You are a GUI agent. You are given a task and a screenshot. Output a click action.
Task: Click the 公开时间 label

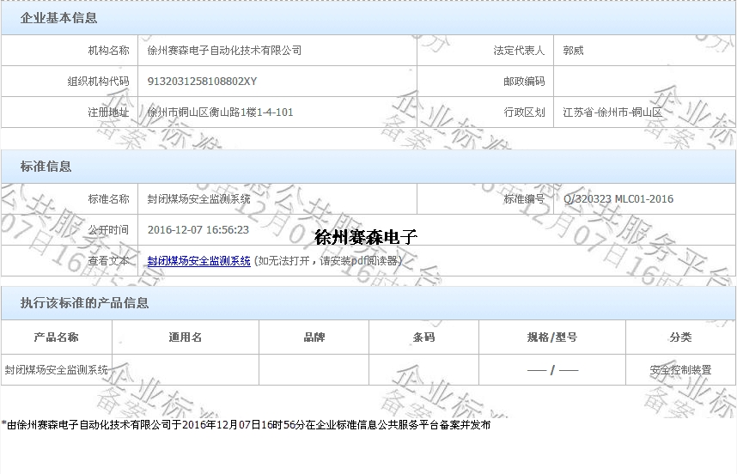pos(108,230)
